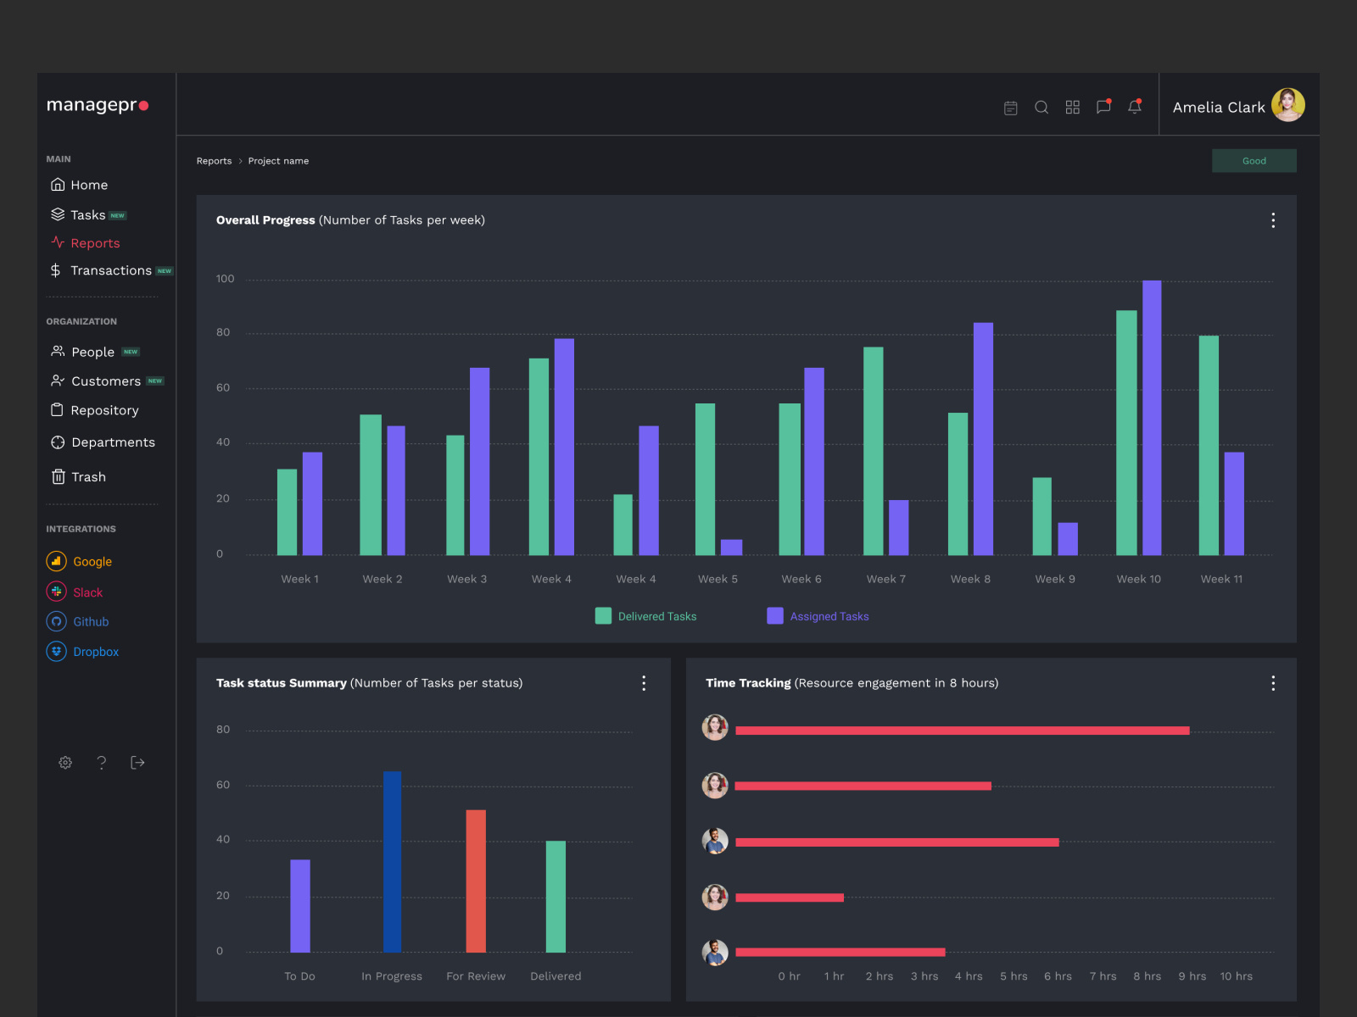Open the Reports breadcrumb link

point(214,160)
